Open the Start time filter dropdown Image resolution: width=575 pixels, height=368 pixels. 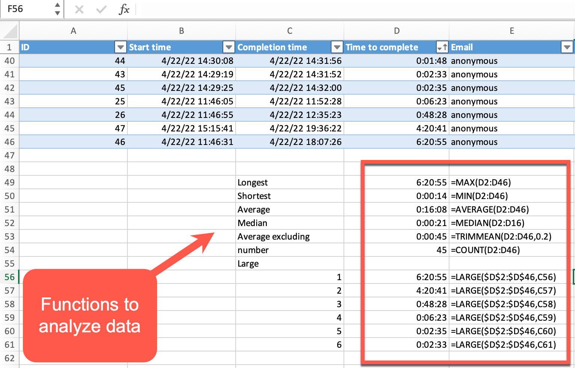[x=228, y=47]
